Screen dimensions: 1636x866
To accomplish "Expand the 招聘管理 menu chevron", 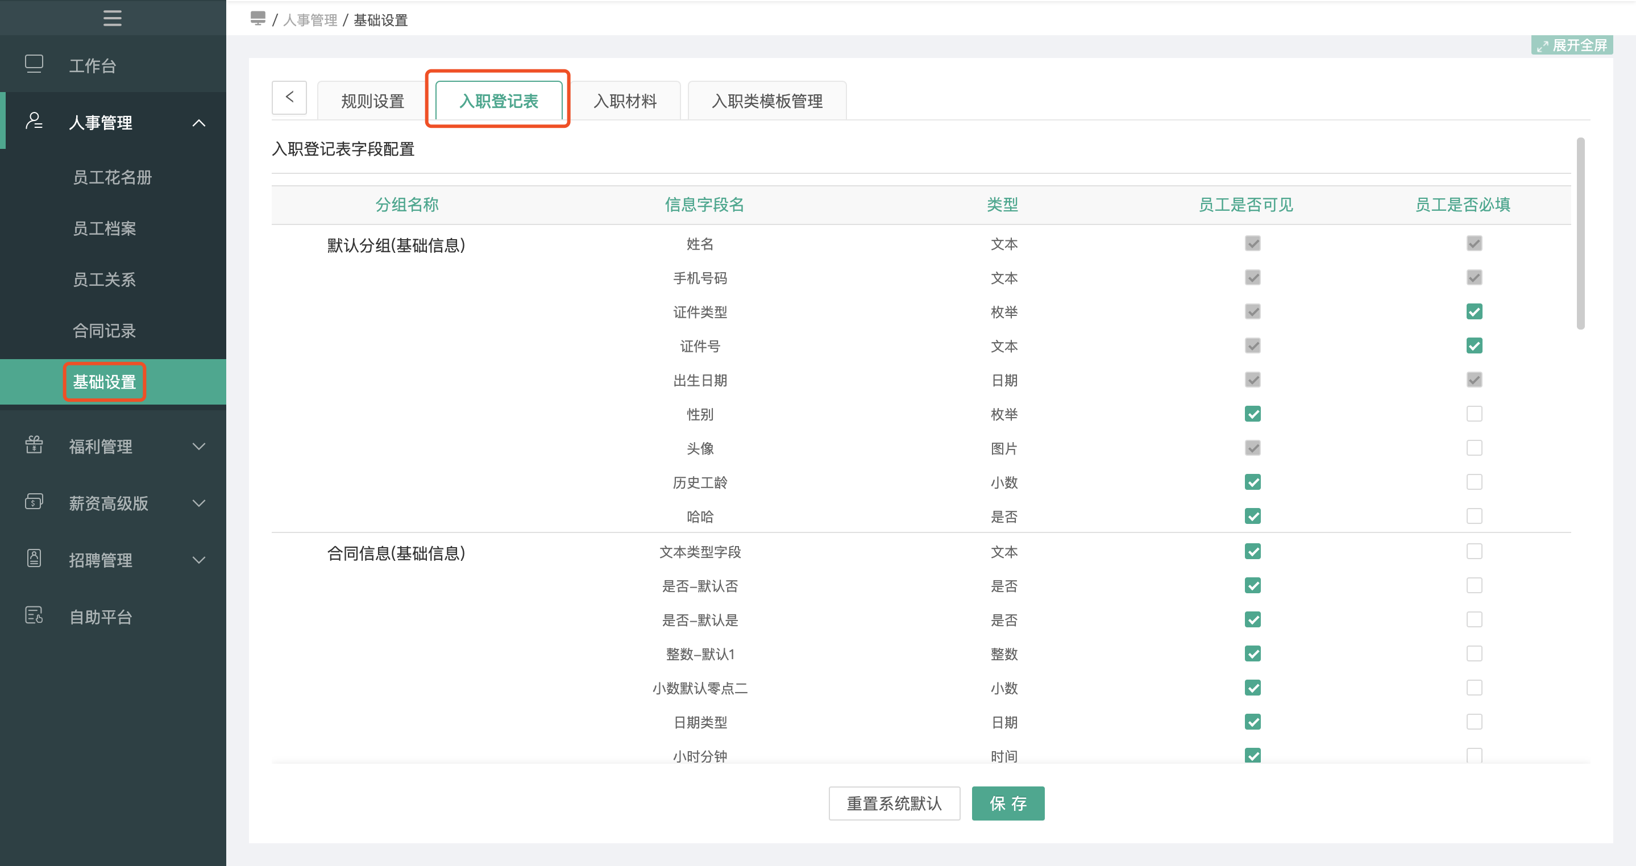I will [x=199, y=560].
